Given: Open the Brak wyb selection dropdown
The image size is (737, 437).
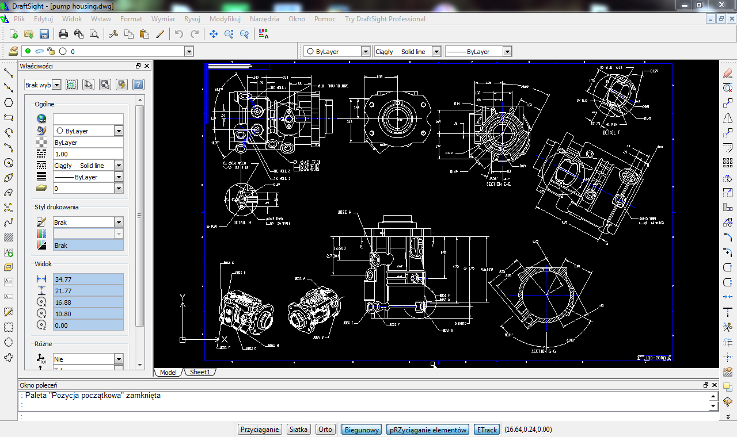Looking at the screenshot, I should [56, 85].
